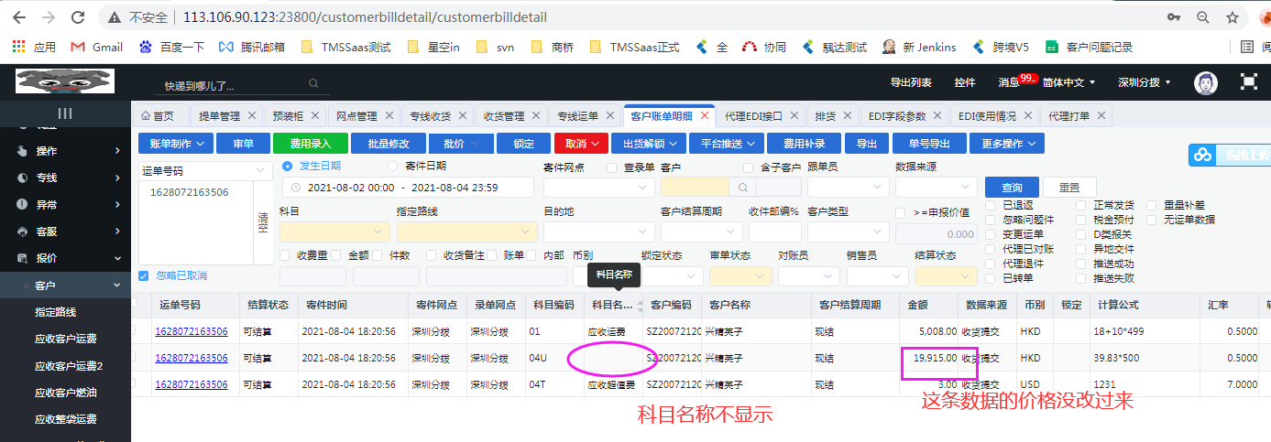The width and height of the screenshot is (1271, 442).
Task: Open the Gmail bookmark
Action: point(96,47)
